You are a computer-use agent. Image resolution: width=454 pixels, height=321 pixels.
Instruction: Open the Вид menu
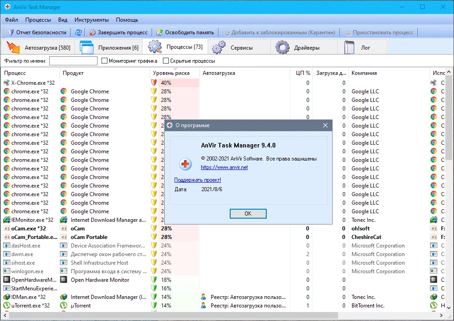pyautogui.click(x=63, y=20)
